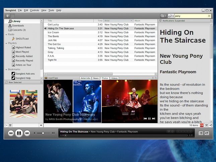Open the Tools menu
The image size is (216, 162).
pyautogui.click(x=51, y=10)
